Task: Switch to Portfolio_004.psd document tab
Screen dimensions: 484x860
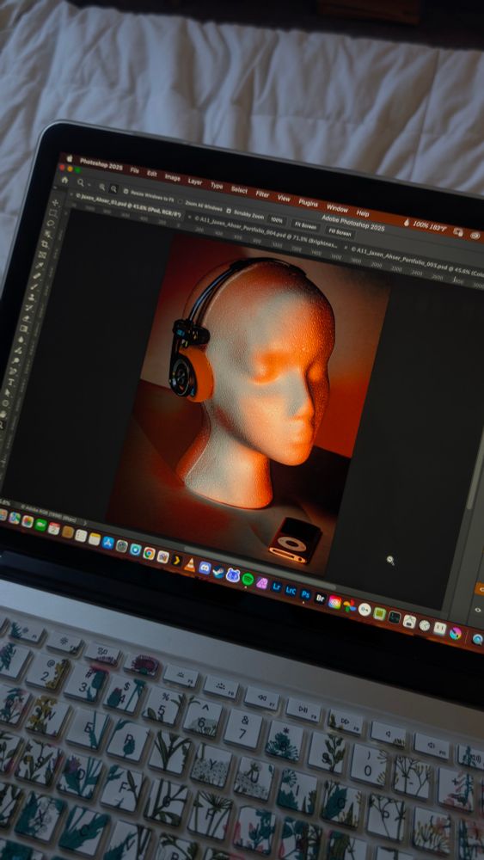Action: 268,230
